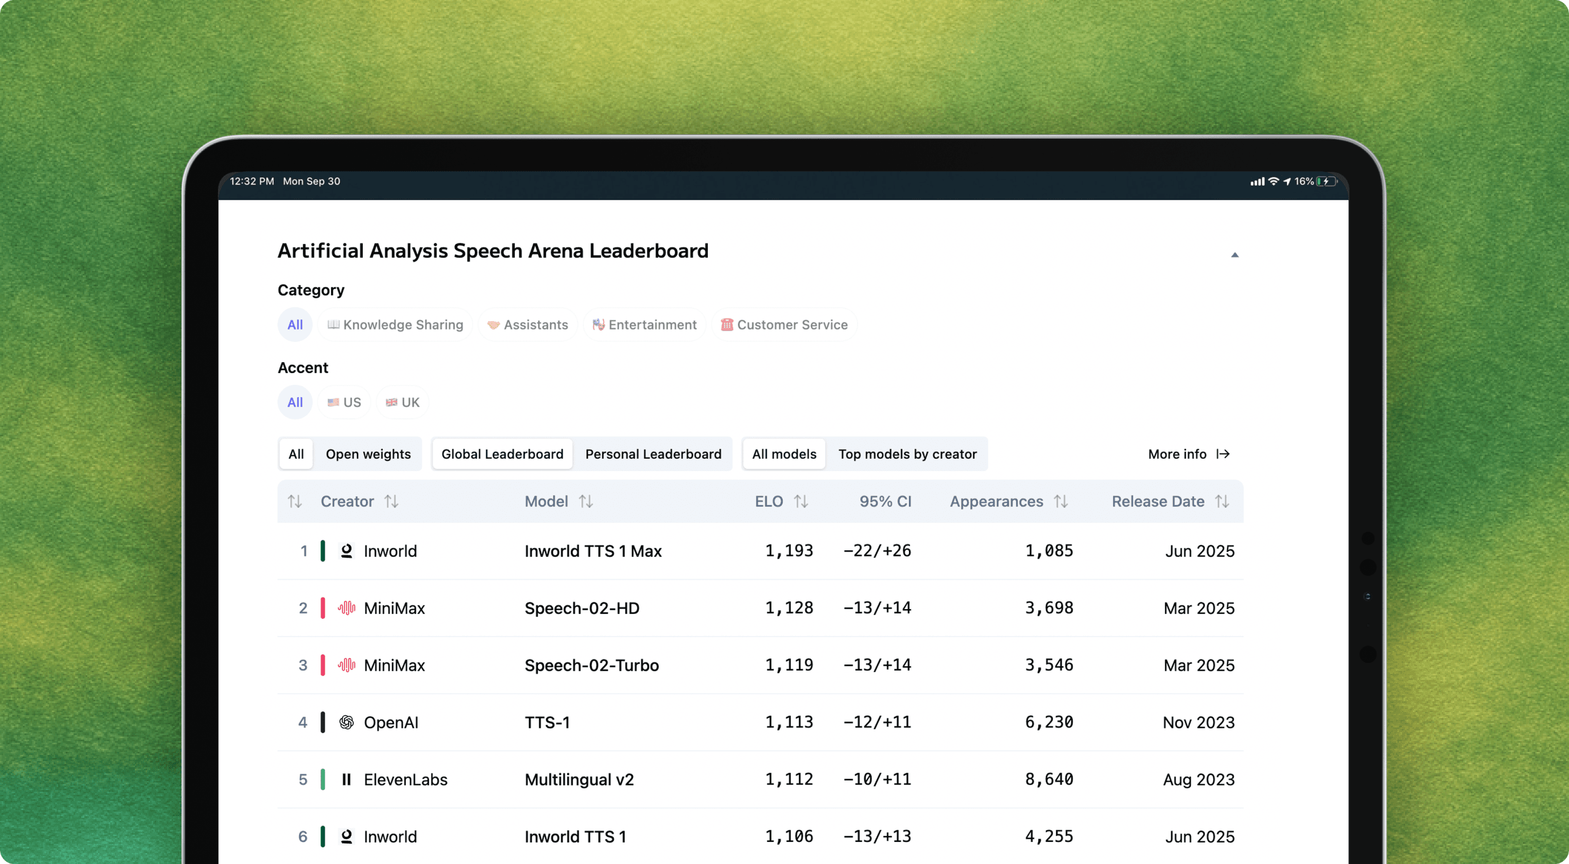Sort the table by Creator name
Viewport: 1569px width, 864px height.
392,501
